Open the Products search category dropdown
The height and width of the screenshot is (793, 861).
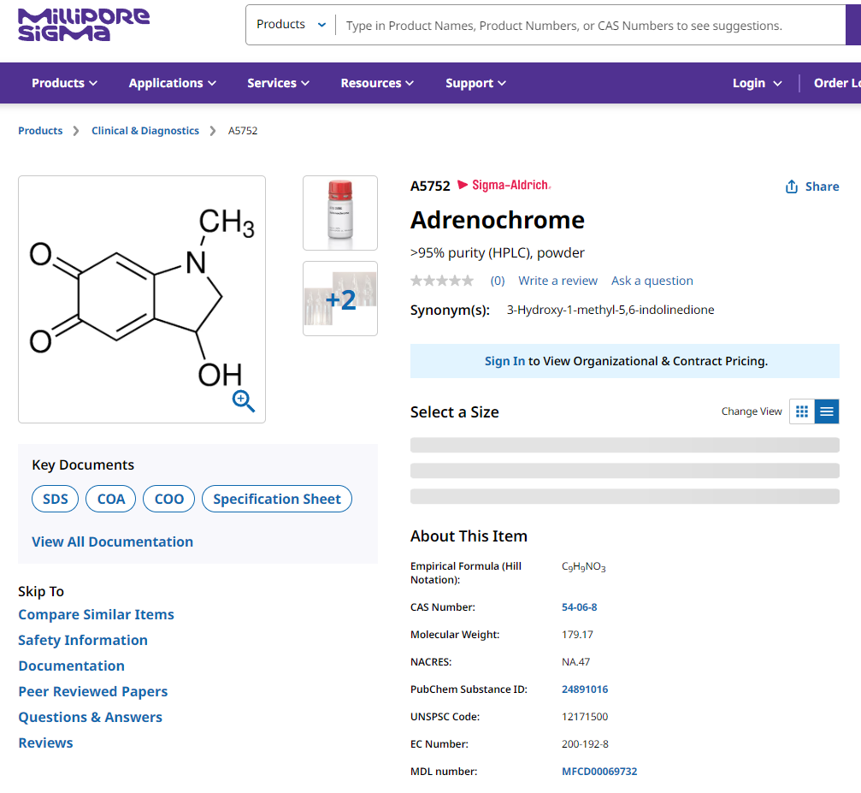coord(292,25)
